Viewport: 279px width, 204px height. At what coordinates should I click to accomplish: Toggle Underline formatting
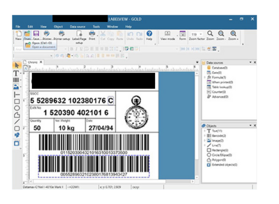(x=82, y=49)
